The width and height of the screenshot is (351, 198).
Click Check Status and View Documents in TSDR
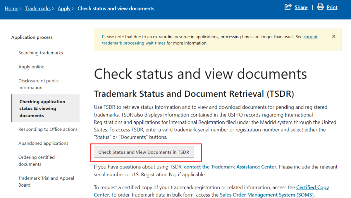[x=144, y=152]
